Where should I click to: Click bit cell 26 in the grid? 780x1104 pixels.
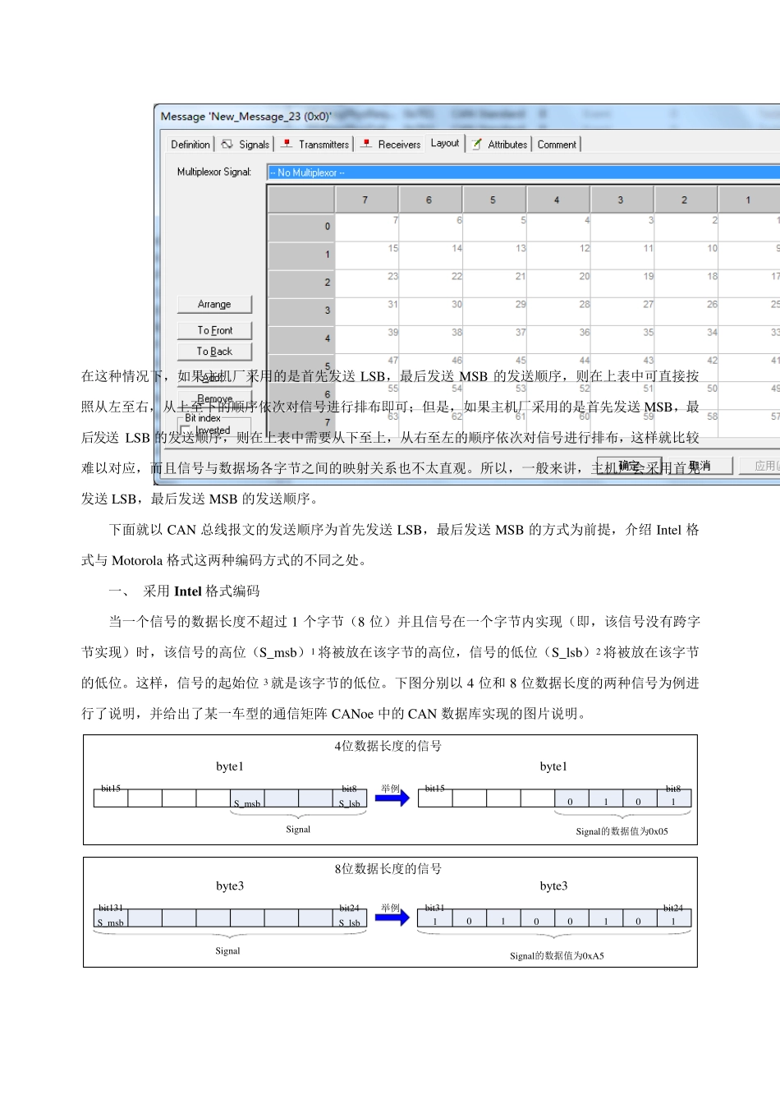click(x=687, y=311)
